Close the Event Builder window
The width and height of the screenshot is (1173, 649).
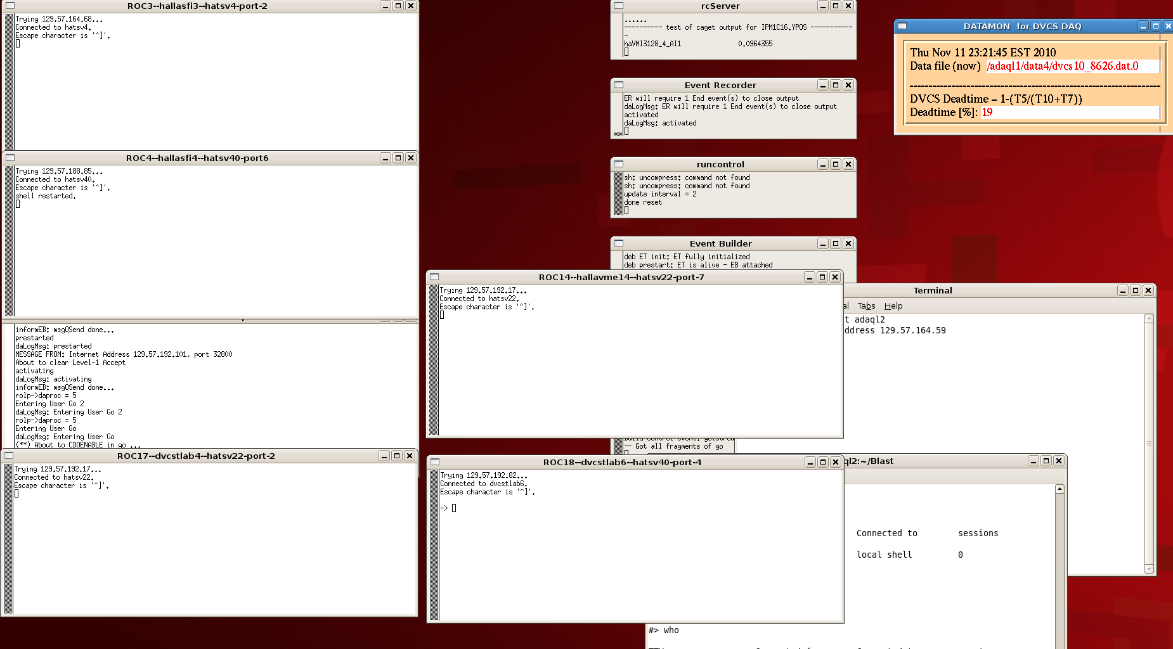point(848,243)
